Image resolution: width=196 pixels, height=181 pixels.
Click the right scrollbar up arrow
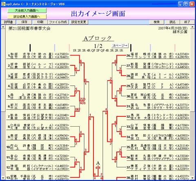192,27
